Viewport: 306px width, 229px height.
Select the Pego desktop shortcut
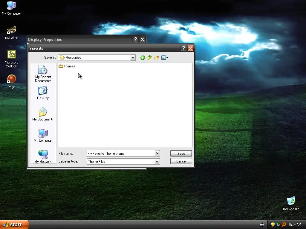coord(11,81)
